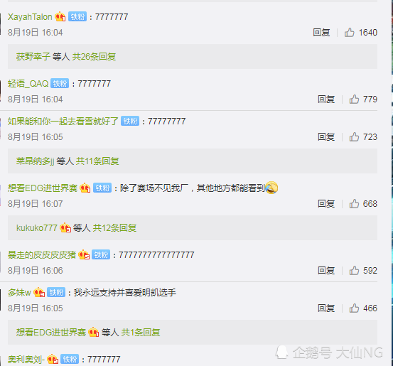393x366 pixels.
Task: Click crown badge next to XayahTalon
Action: point(60,16)
